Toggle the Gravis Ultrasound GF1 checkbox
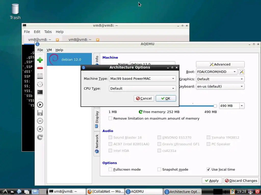 coord(159,144)
